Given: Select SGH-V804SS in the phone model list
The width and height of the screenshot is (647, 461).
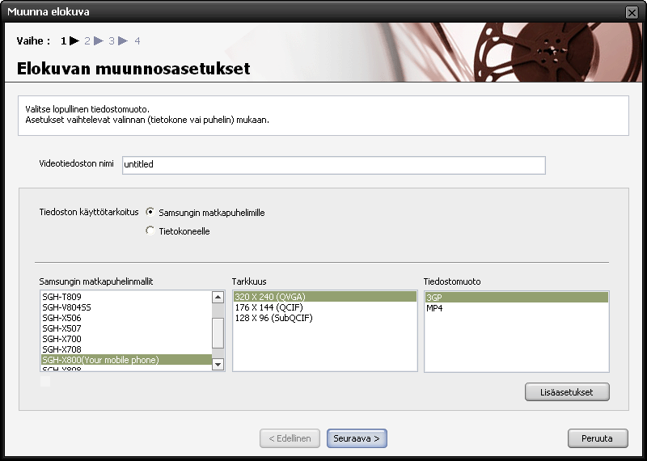Looking at the screenshot, I should [x=126, y=307].
